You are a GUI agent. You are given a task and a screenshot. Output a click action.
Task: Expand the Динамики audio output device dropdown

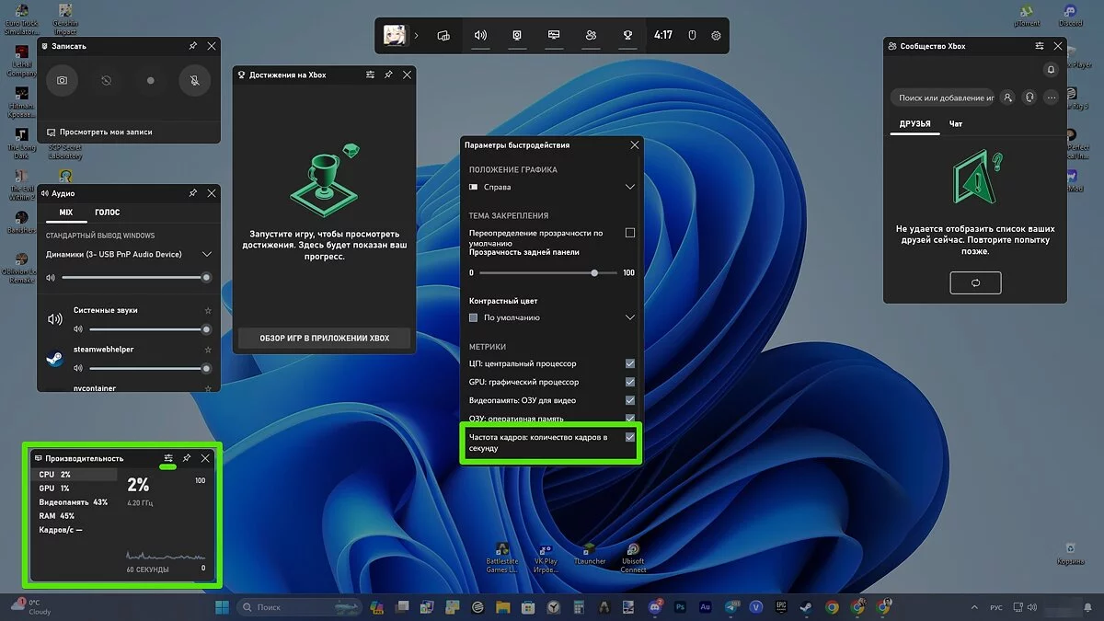pyautogui.click(x=206, y=254)
